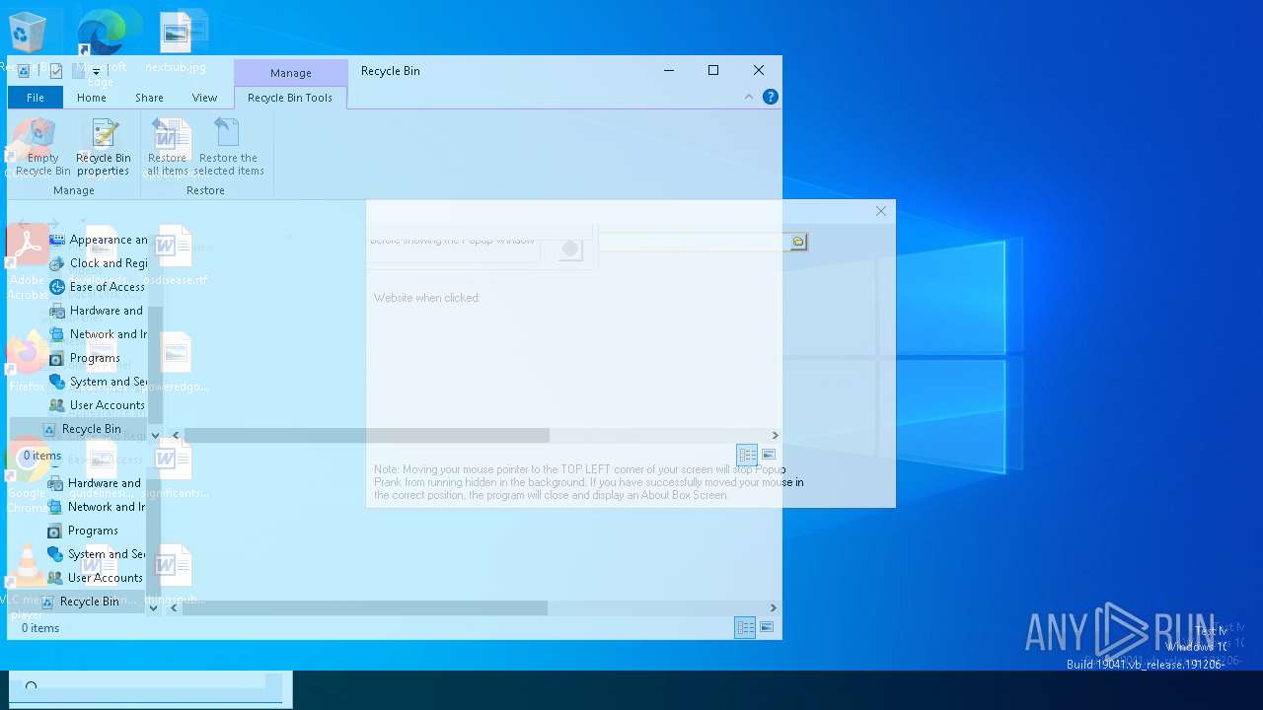Open the File menu tab

click(x=36, y=98)
